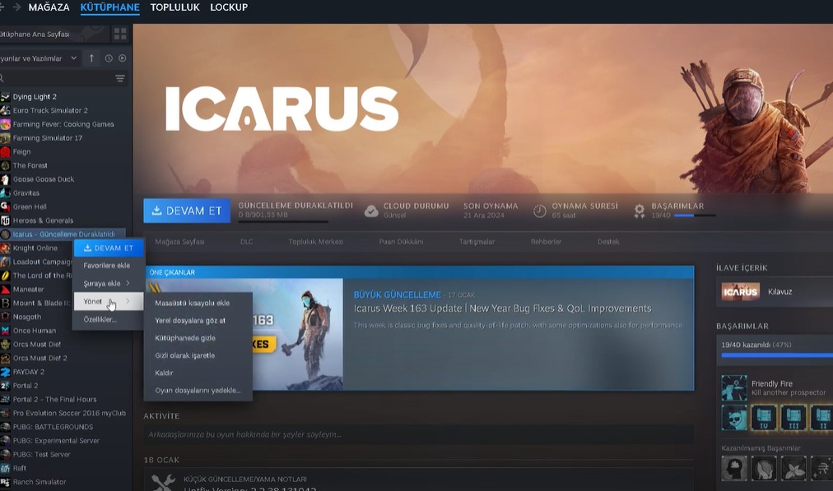Open the library grid view icon
The image size is (833, 491).
pyautogui.click(x=120, y=35)
